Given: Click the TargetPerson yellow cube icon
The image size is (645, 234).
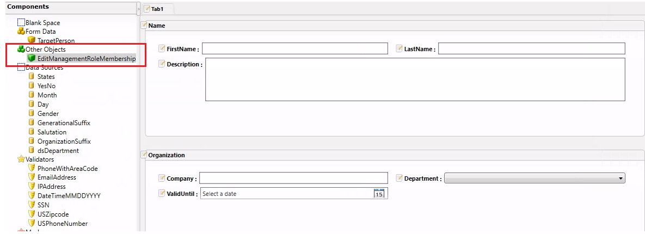Looking at the screenshot, I should point(31,40).
